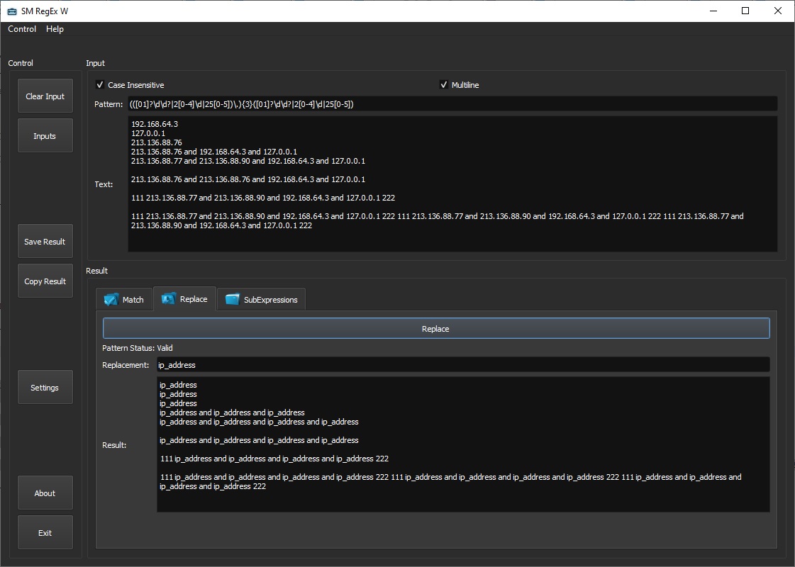Image resolution: width=795 pixels, height=567 pixels.
Task: Click inside the input Text area
Action: point(452,184)
